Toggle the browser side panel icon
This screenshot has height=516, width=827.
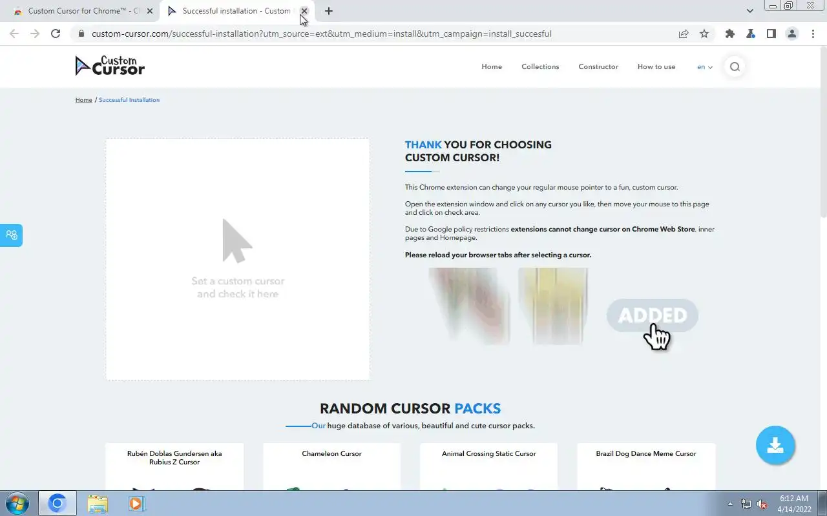(771, 34)
